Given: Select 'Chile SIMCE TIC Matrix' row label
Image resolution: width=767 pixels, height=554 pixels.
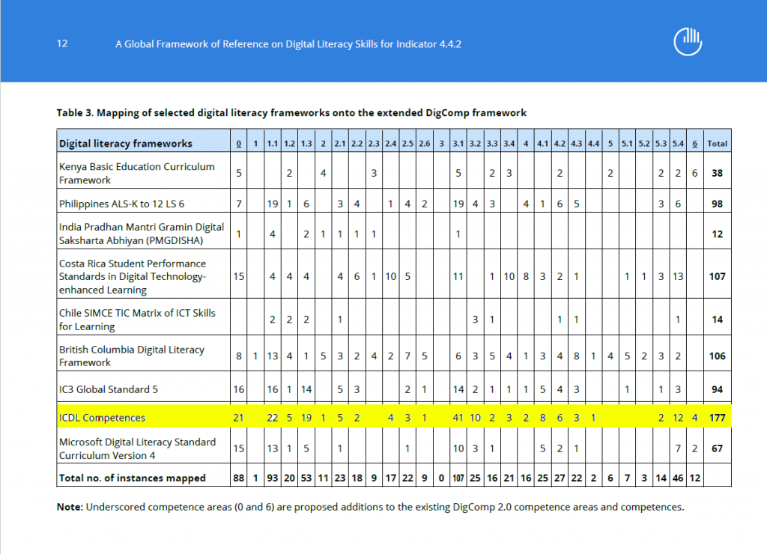Looking at the screenshot, I should 137,319.
